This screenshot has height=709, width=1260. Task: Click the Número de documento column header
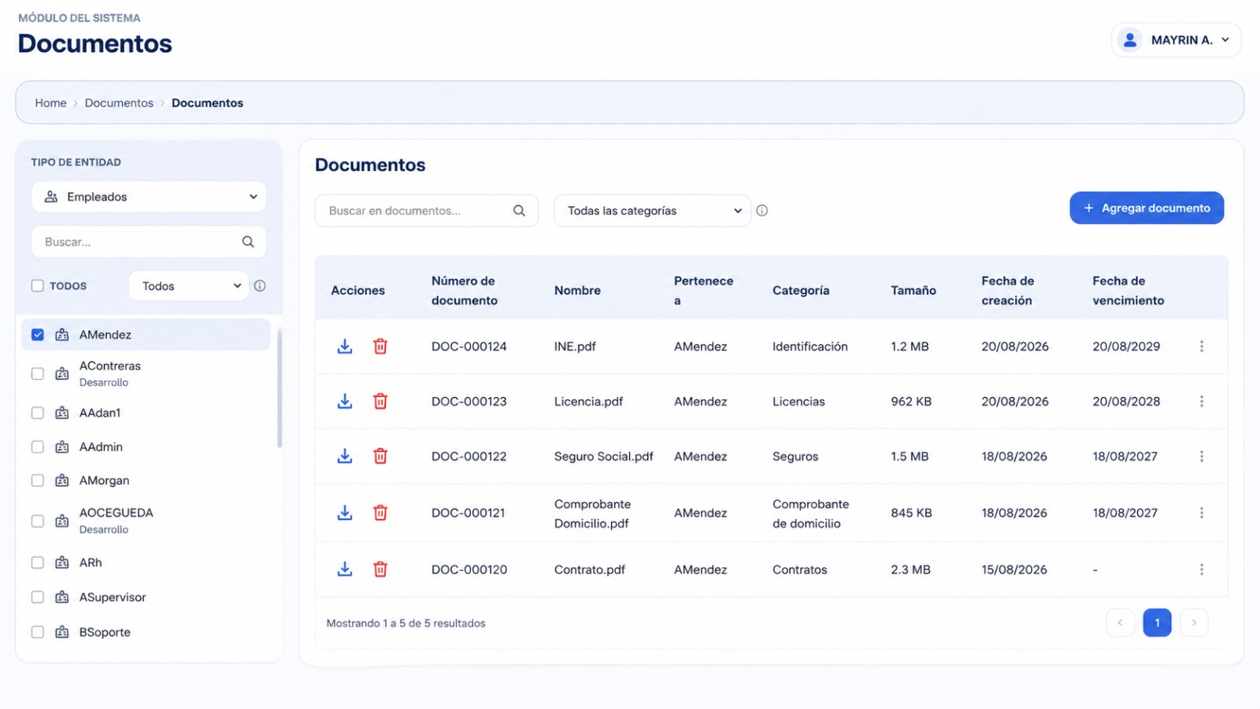465,291
